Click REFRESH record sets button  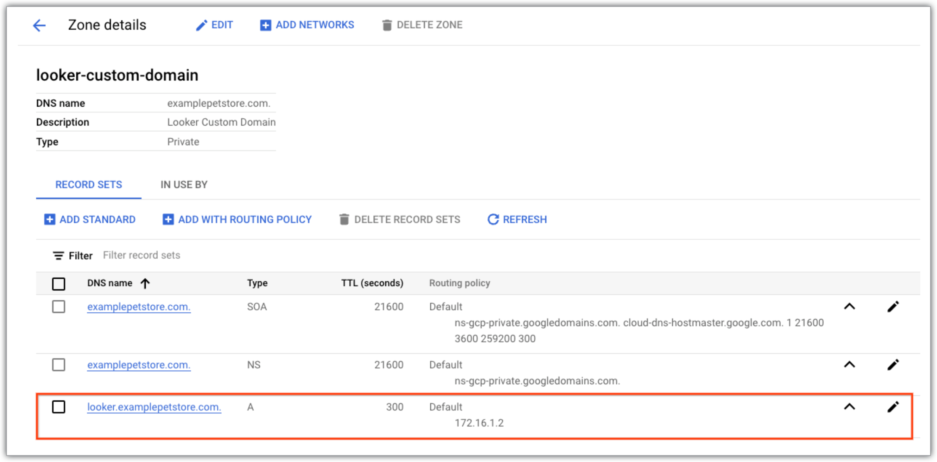[x=517, y=219]
